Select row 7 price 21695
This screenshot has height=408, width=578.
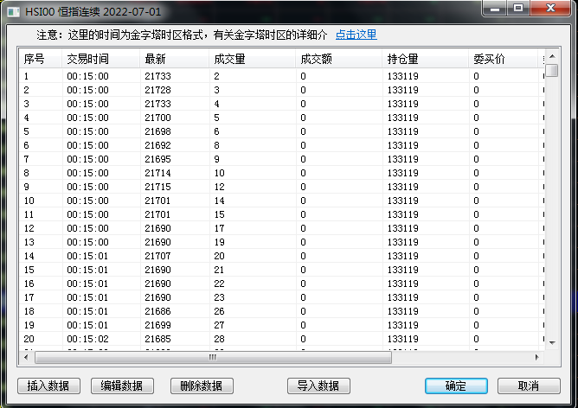click(282, 159)
